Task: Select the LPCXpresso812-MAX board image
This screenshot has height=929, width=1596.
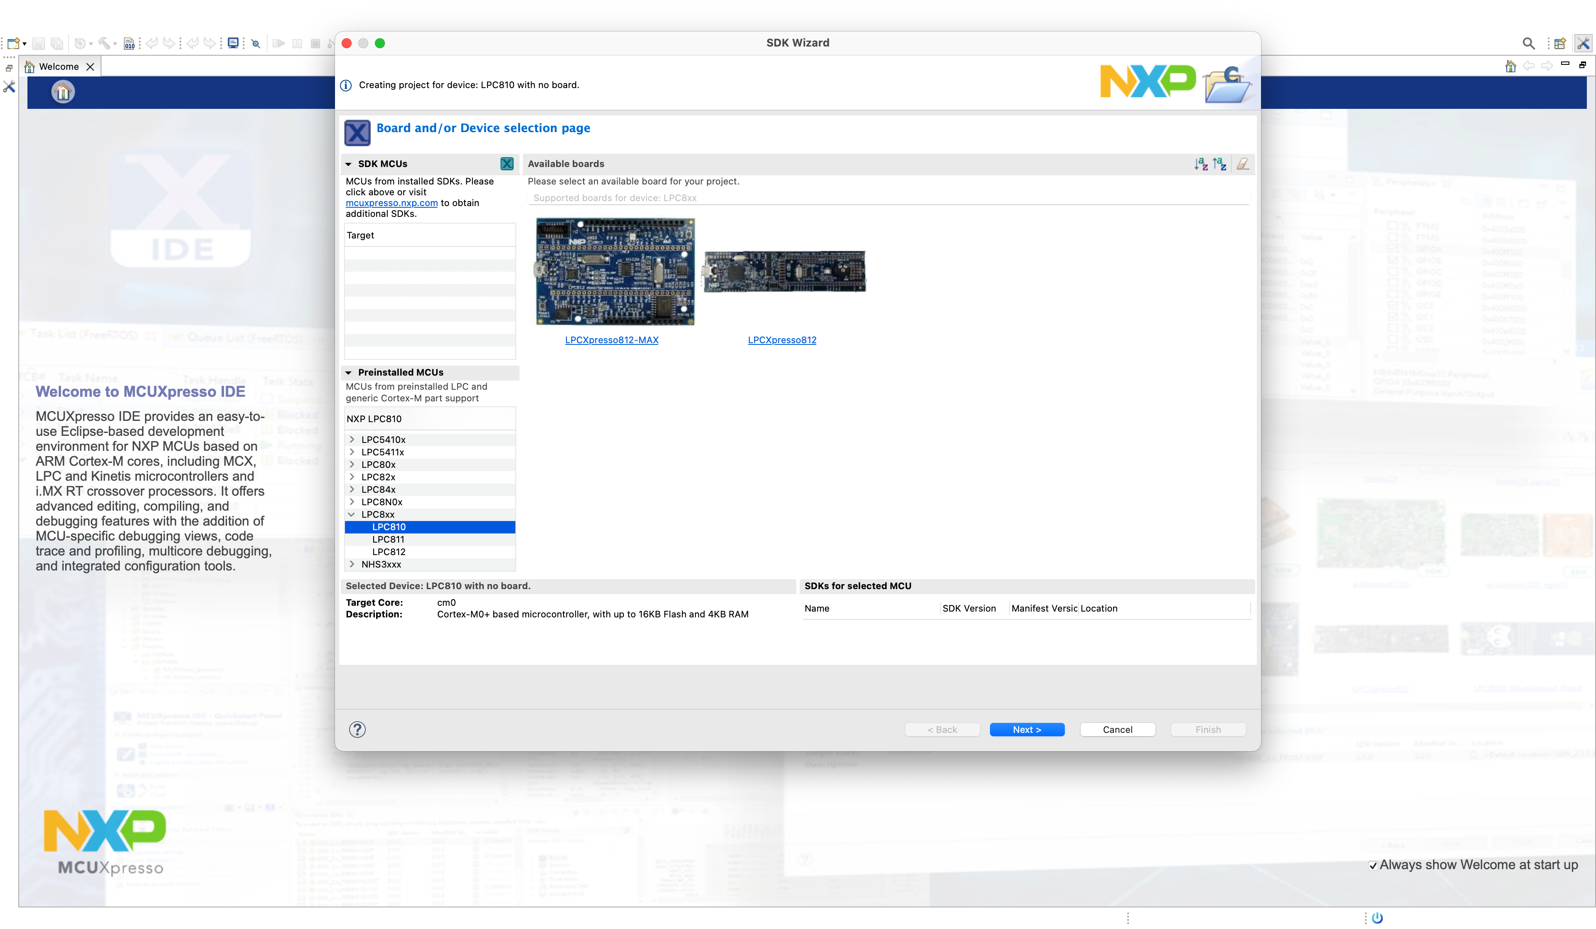Action: 615,272
